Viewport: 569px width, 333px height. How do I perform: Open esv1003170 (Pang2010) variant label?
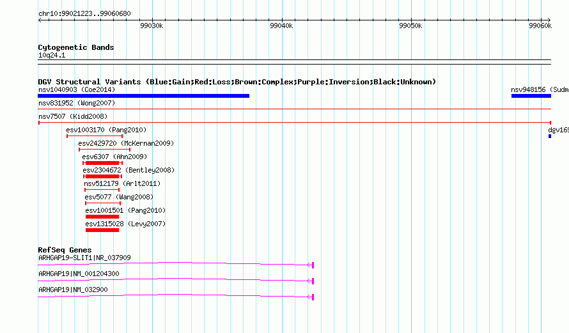tap(106, 130)
